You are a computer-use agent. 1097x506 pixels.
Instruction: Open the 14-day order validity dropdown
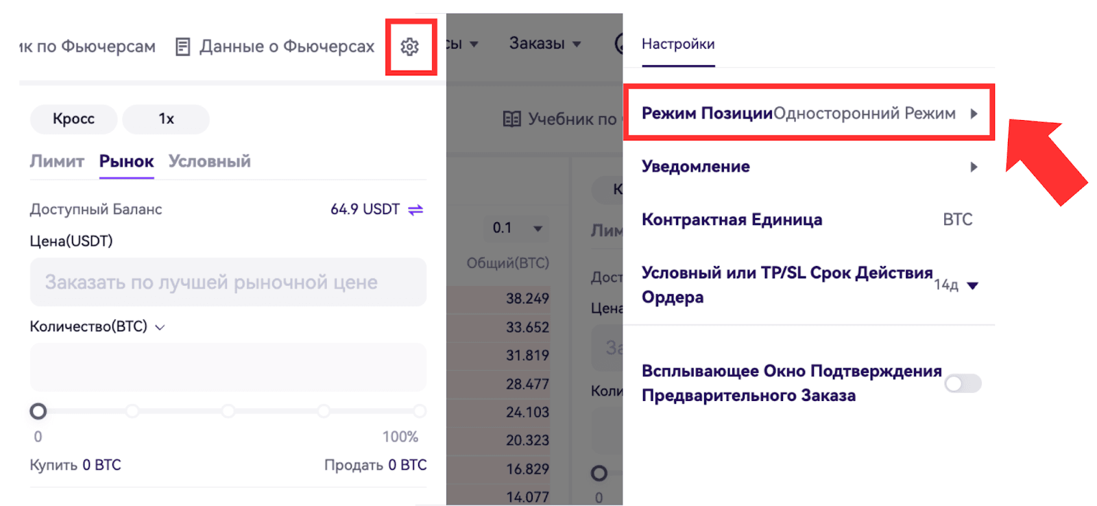972,285
